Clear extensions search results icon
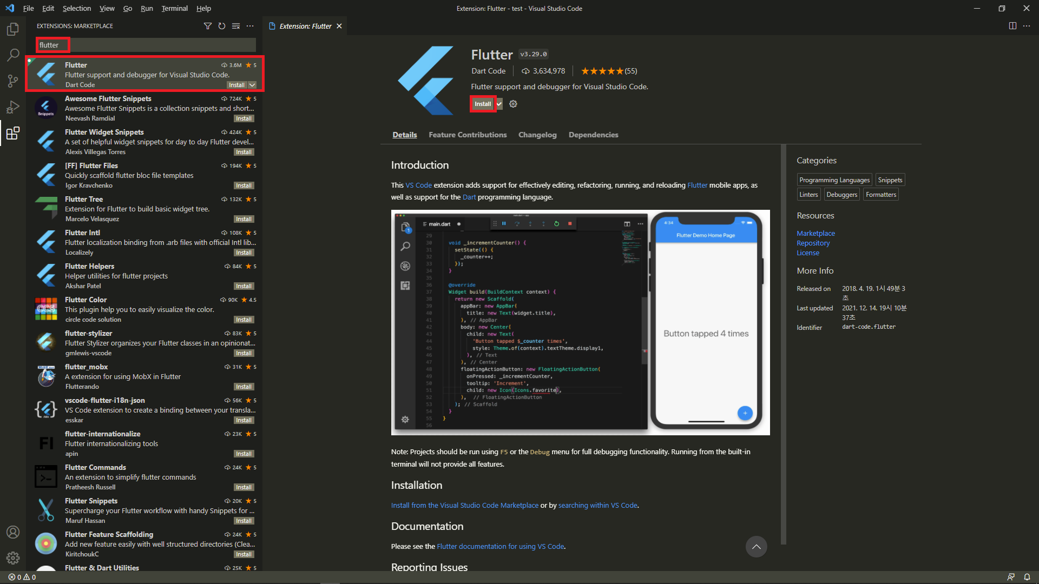Screen dimensions: 1039x584 pyautogui.click(x=236, y=26)
